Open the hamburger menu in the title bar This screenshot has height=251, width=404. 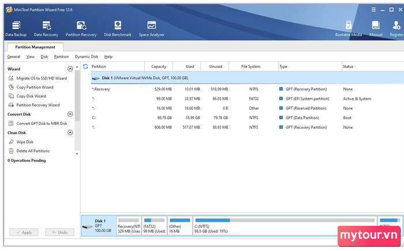[x=373, y=10]
